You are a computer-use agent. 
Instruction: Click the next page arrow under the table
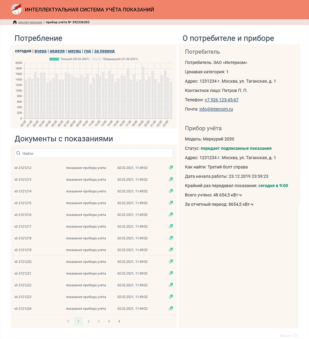click(x=119, y=321)
